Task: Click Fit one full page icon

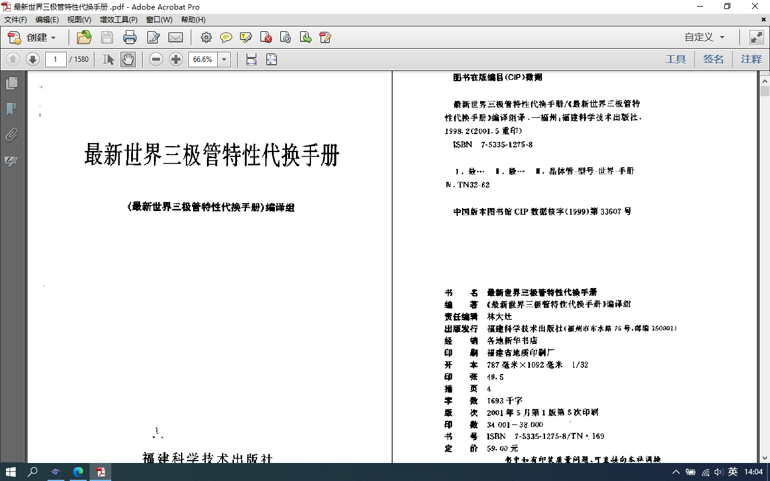Action: coord(271,60)
